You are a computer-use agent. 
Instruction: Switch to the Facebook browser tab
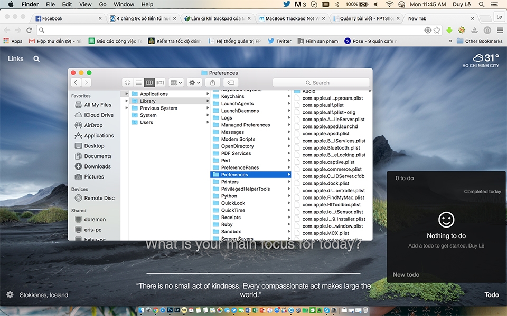click(x=68, y=18)
